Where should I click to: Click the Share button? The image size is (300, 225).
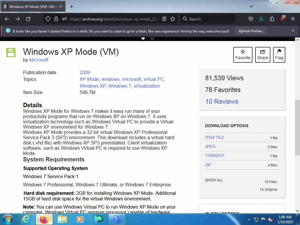pyautogui.click(x=263, y=55)
